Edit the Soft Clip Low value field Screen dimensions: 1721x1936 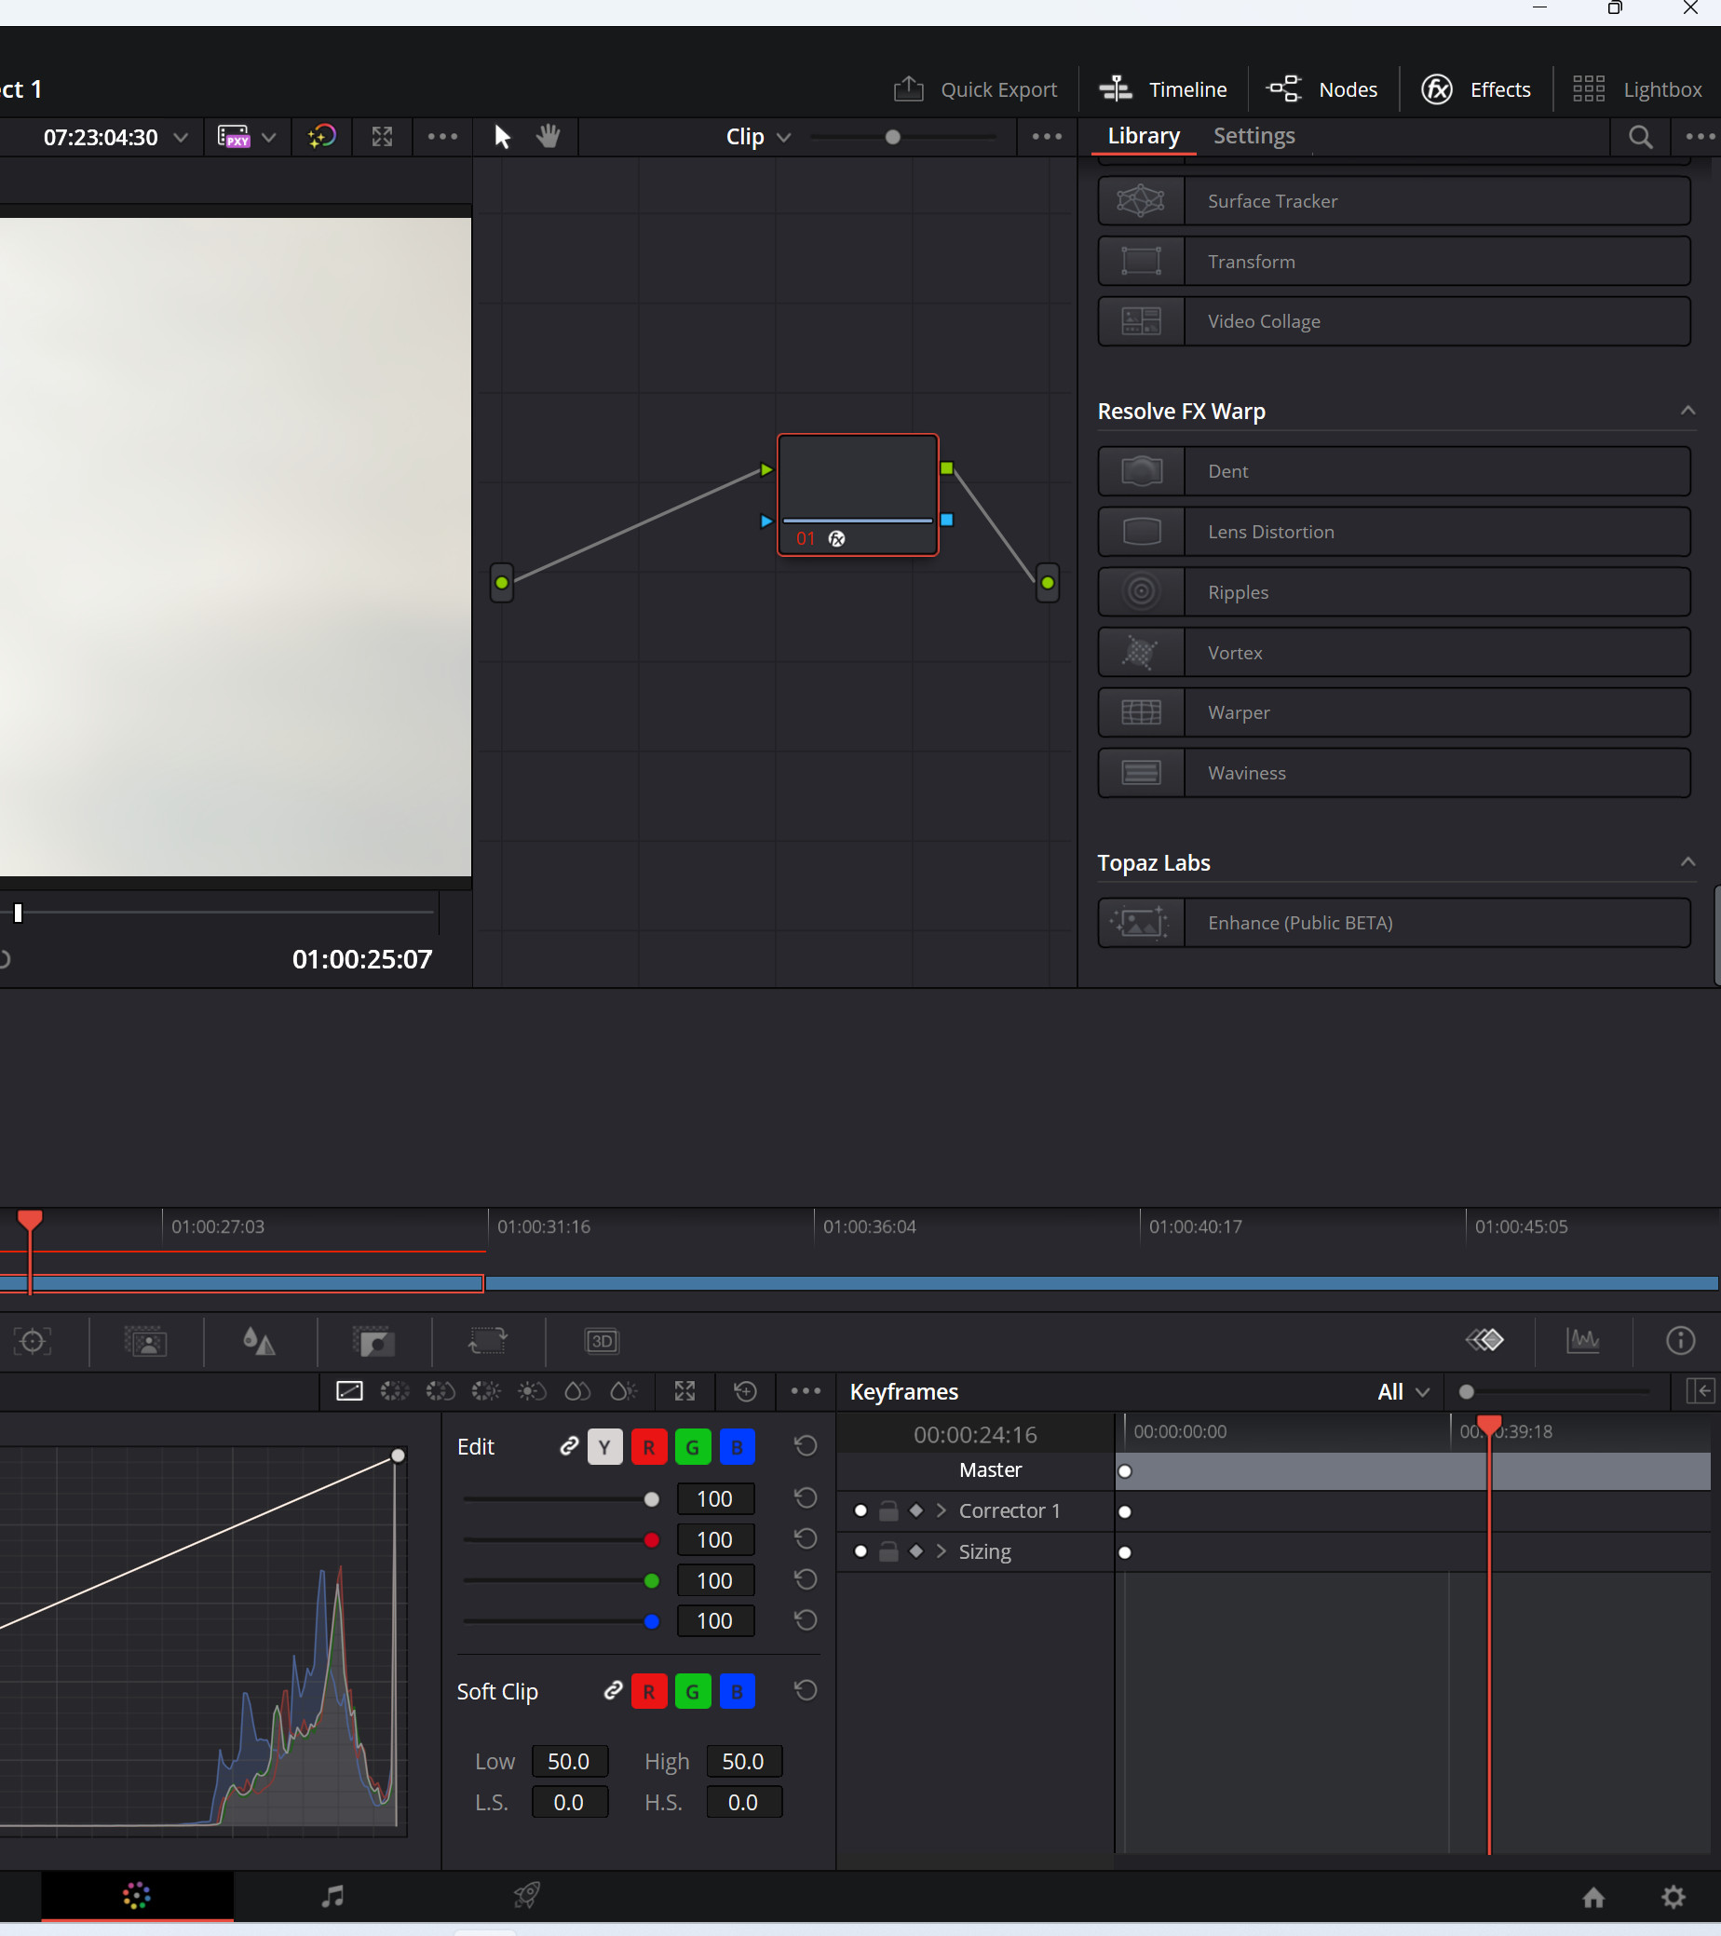click(569, 1761)
